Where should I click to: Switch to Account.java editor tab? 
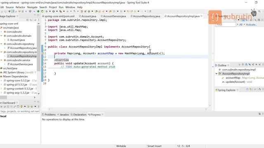click(x=87, y=16)
